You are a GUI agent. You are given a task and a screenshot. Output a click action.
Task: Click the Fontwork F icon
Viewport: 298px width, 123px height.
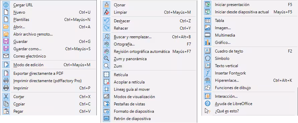pos(208,73)
